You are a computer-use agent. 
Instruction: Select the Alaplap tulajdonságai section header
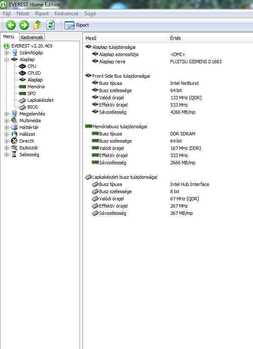(x=114, y=47)
